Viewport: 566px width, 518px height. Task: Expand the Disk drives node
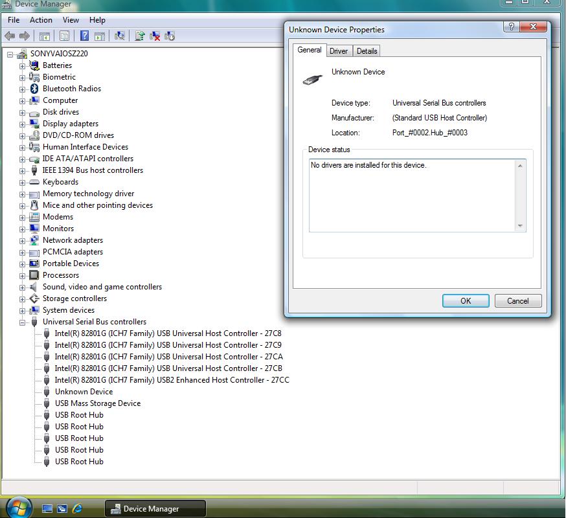coord(23,113)
